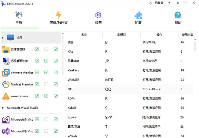Select the Spy++ row

pyautogui.click(x=129, y=117)
